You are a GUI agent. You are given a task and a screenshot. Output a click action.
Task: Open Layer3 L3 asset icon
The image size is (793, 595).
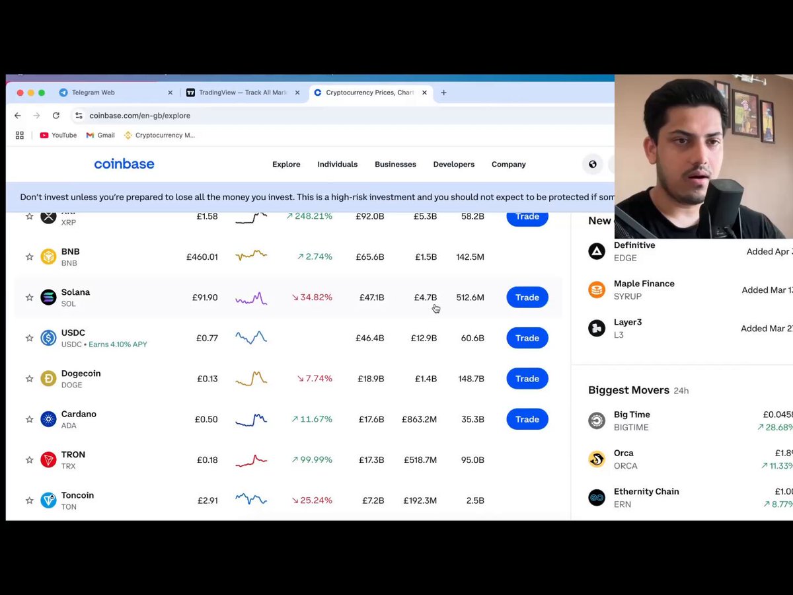tap(597, 328)
